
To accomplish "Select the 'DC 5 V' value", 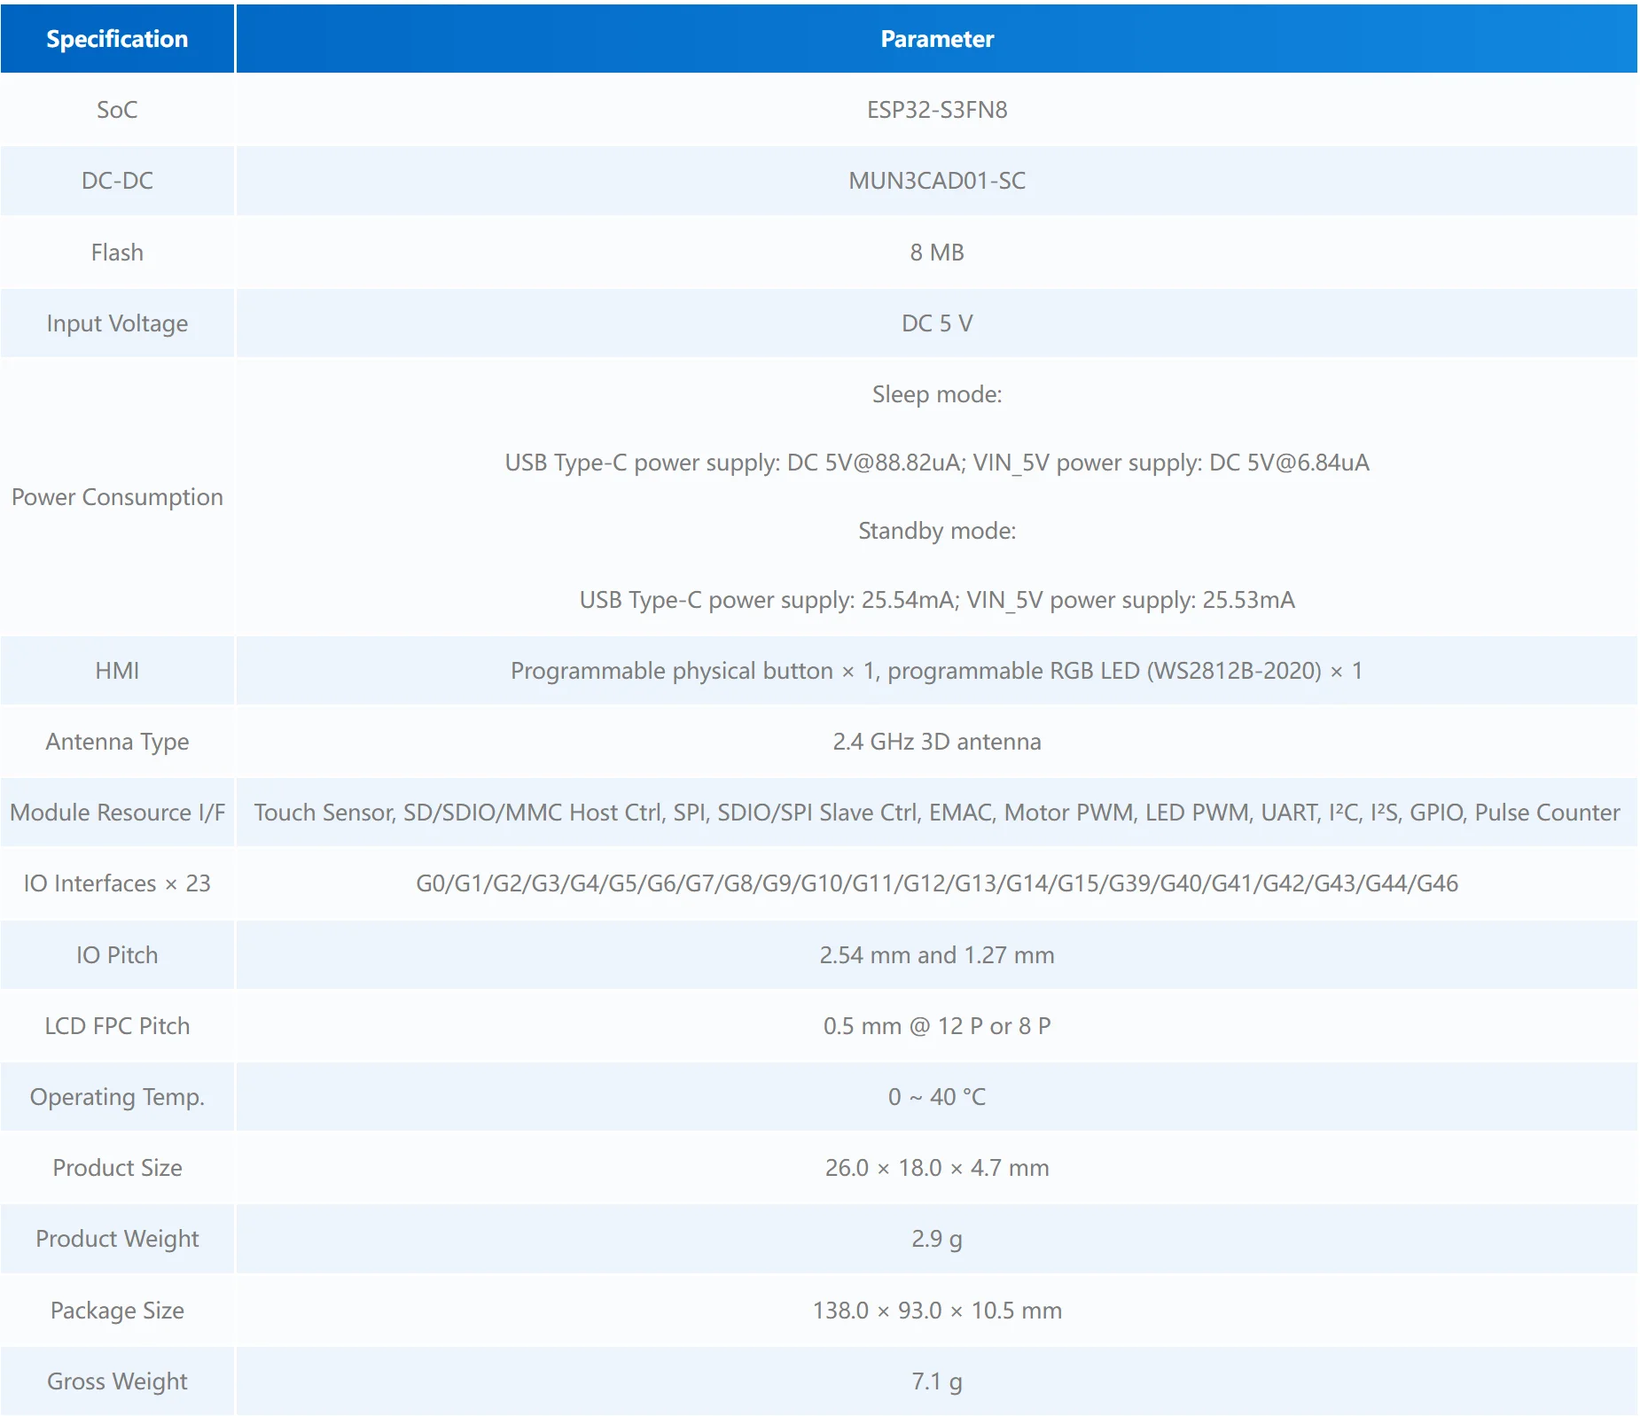I will click(x=937, y=323).
